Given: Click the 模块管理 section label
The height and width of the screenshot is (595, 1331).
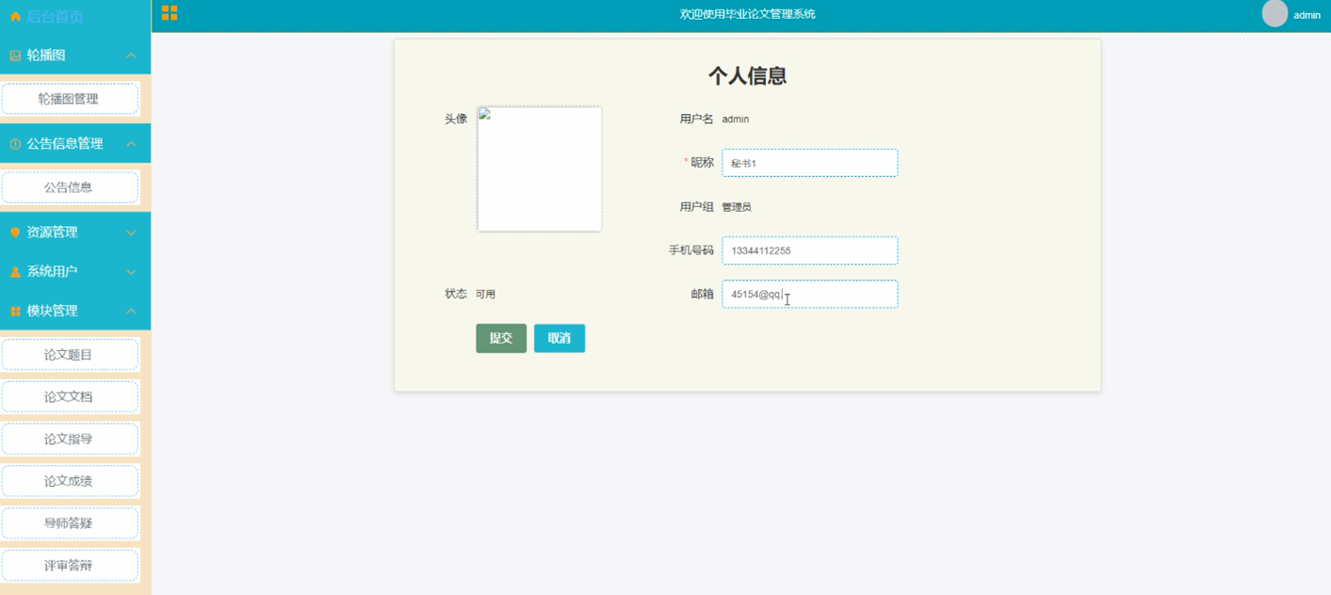Looking at the screenshot, I should pyautogui.click(x=52, y=312).
